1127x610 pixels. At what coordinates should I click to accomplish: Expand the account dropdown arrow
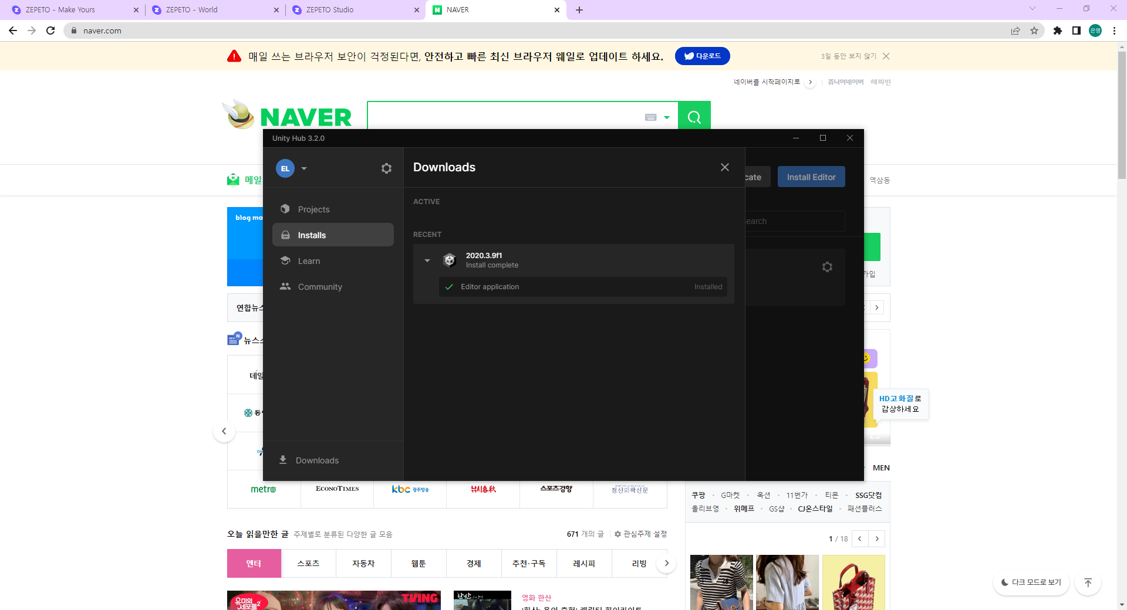(304, 168)
